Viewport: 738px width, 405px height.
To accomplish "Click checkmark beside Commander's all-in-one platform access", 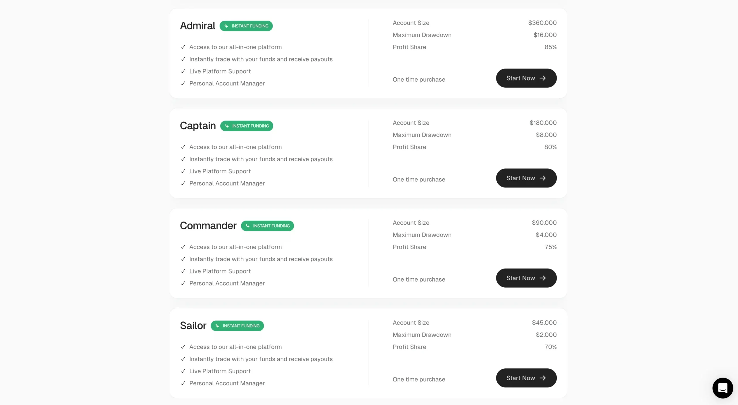I will pyautogui.click(x=183, y=247).
